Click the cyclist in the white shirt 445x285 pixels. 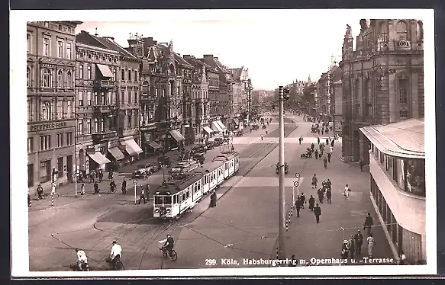[x=116, y=256]
